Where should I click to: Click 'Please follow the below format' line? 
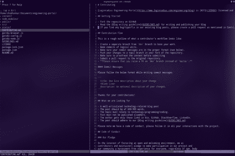pos(135,73)
